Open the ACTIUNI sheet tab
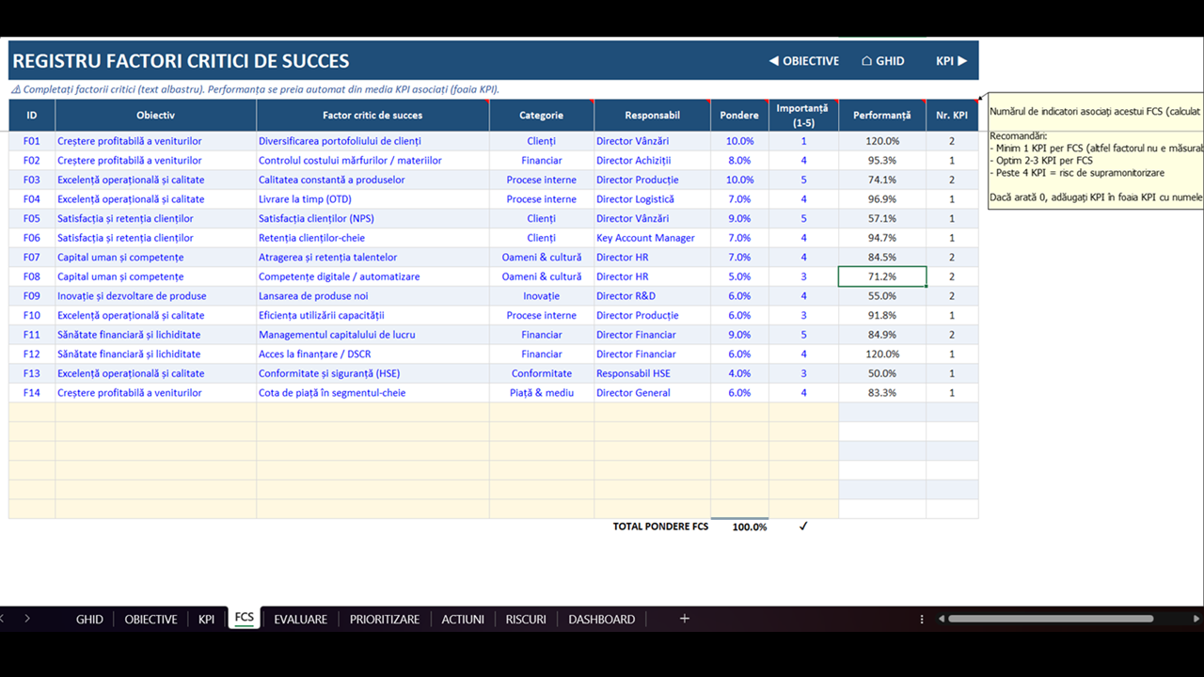 [463, 619]
